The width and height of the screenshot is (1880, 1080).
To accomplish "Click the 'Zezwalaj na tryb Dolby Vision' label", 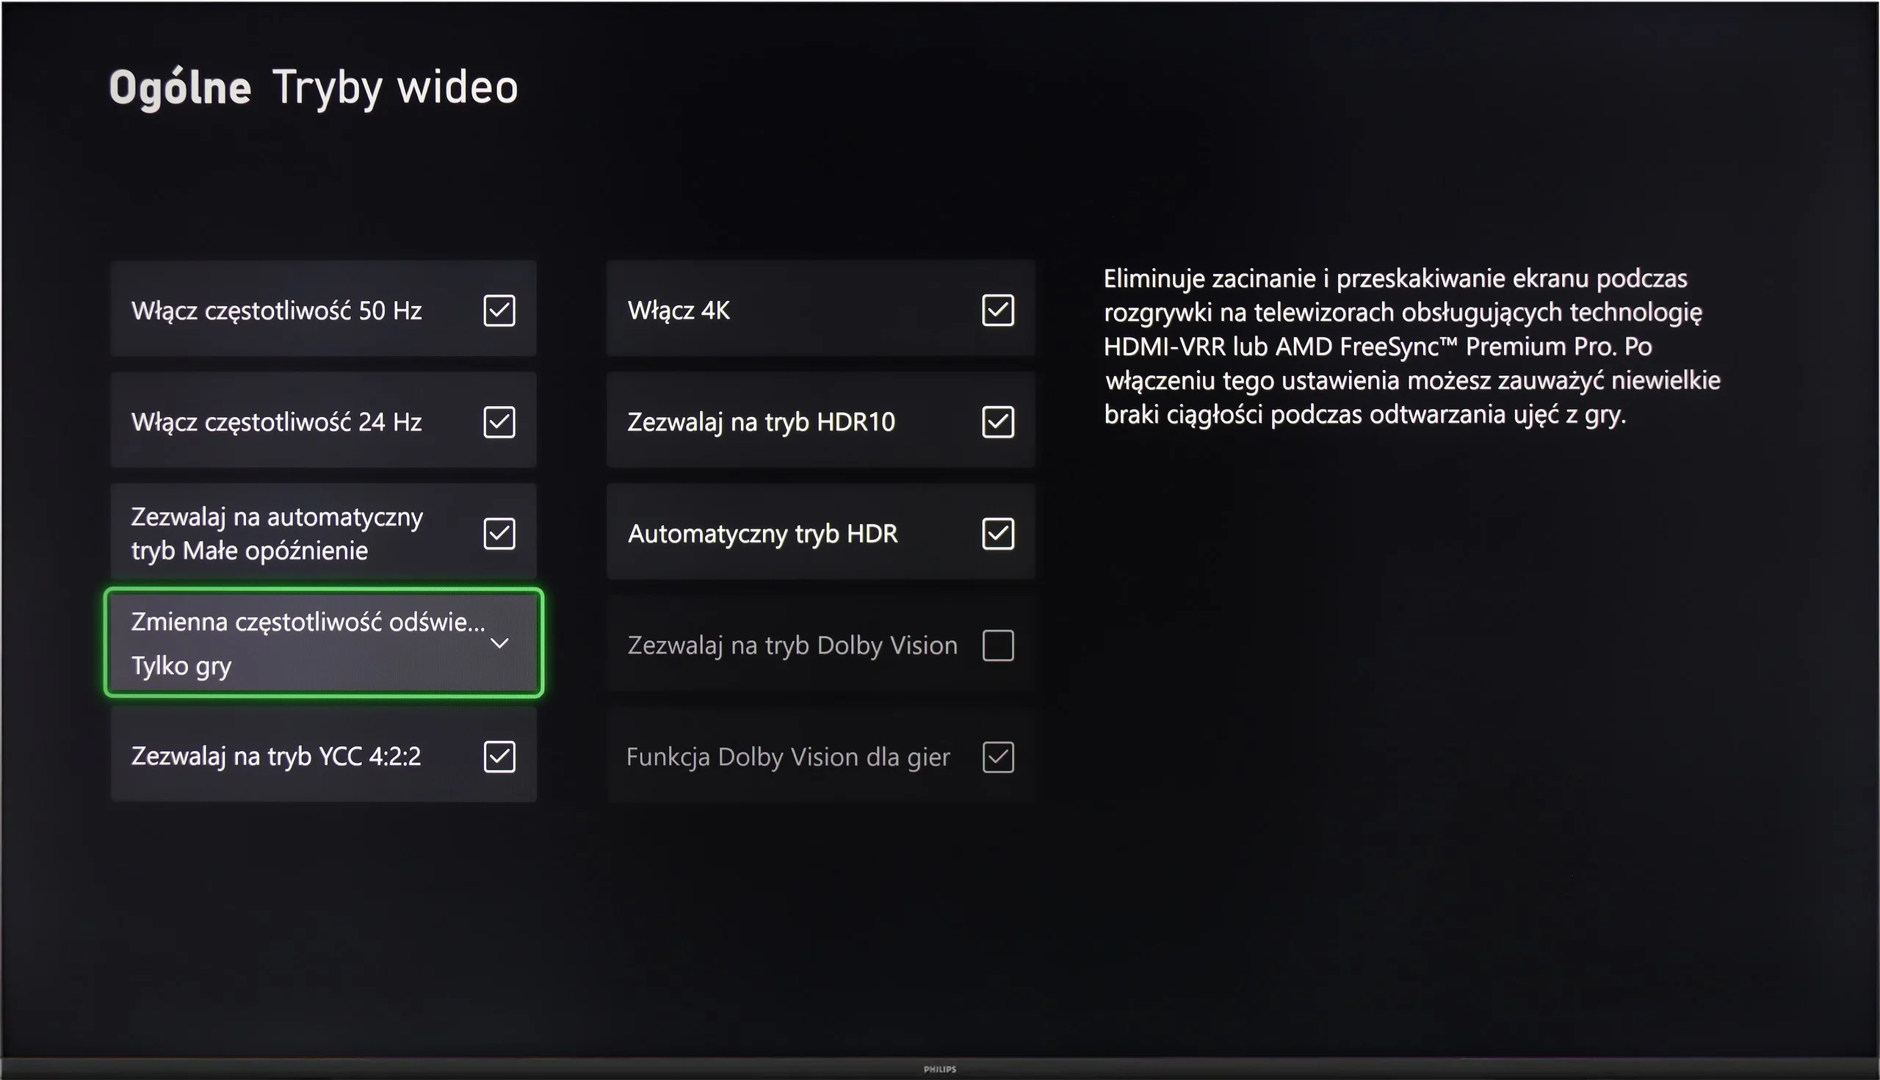I will (x=792, y=645).
